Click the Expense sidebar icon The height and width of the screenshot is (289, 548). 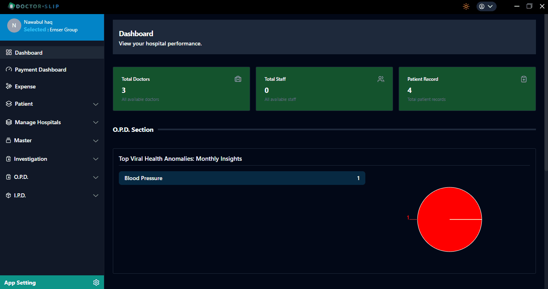coord(9,86)
